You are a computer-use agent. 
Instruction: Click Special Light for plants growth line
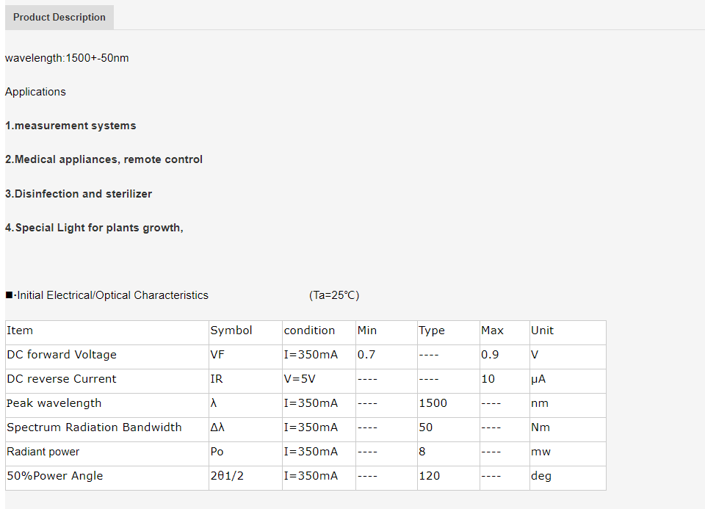click(95, 228)
